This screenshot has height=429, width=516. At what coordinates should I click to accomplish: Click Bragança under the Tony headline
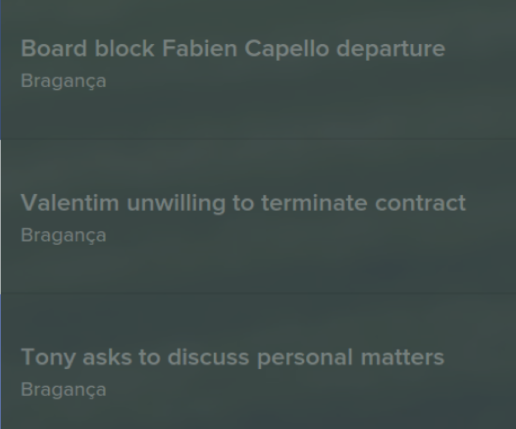[x=63, y=389]
